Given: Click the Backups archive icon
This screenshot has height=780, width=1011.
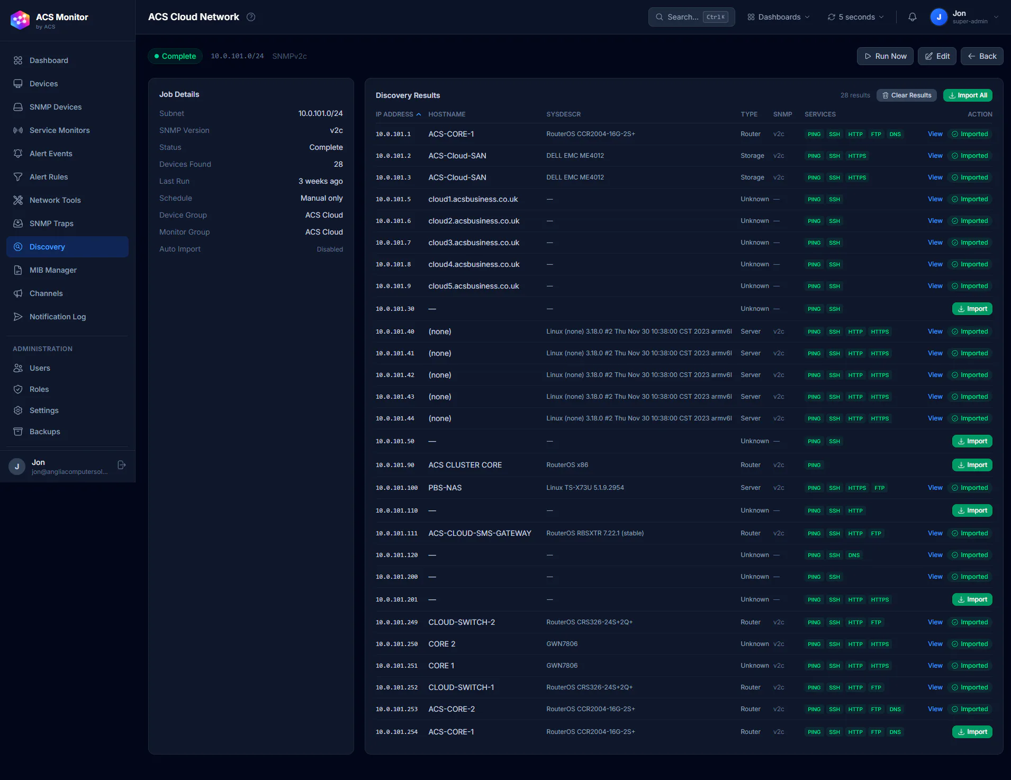Looking at the screenshot, I should 18,432.
